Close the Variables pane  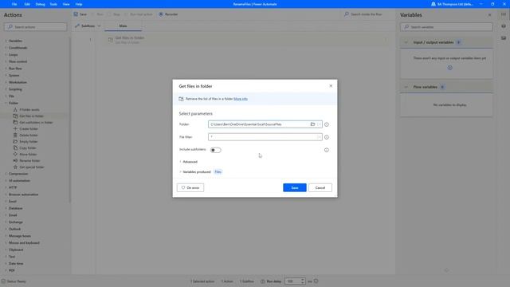pyautogui.click(x=489, y=15)
